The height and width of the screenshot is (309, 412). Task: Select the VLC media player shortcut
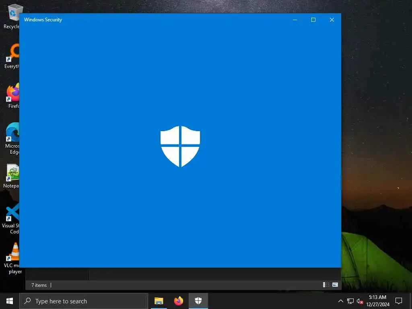[12, 258]
